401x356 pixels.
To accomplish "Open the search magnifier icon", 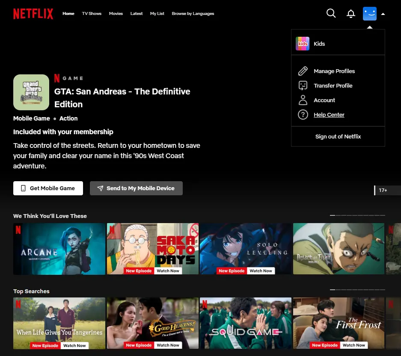I will tap(331, 13).
